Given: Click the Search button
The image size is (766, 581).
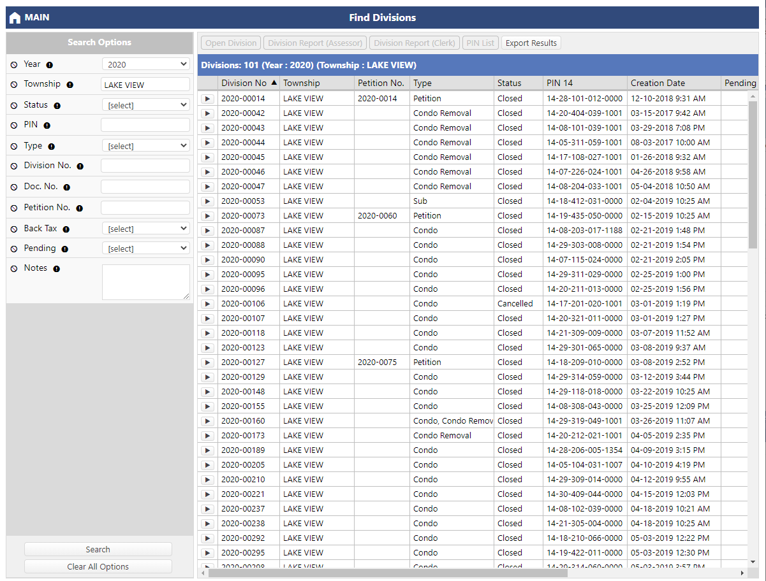Looking at the screenshot, I should 98,549.
